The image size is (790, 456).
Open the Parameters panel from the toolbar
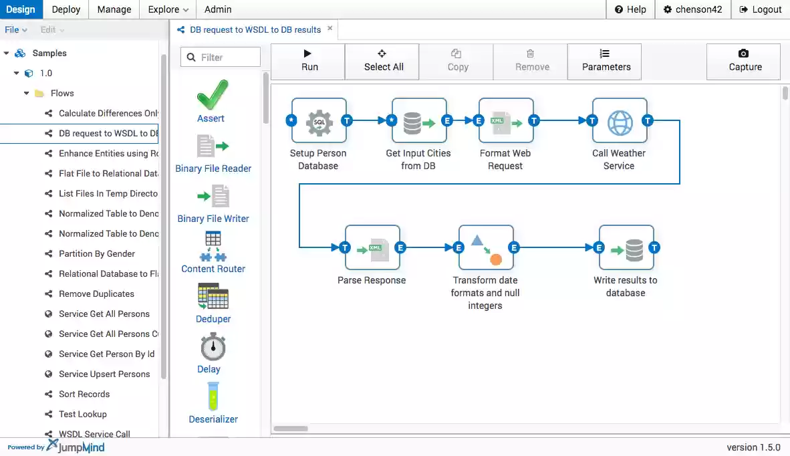click(604, 62)
